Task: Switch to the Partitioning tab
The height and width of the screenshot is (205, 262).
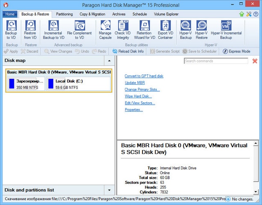Action: point(64,14)
